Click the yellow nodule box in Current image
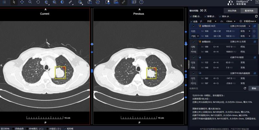Viewport: 259px width, 130px height. point(60,73)
